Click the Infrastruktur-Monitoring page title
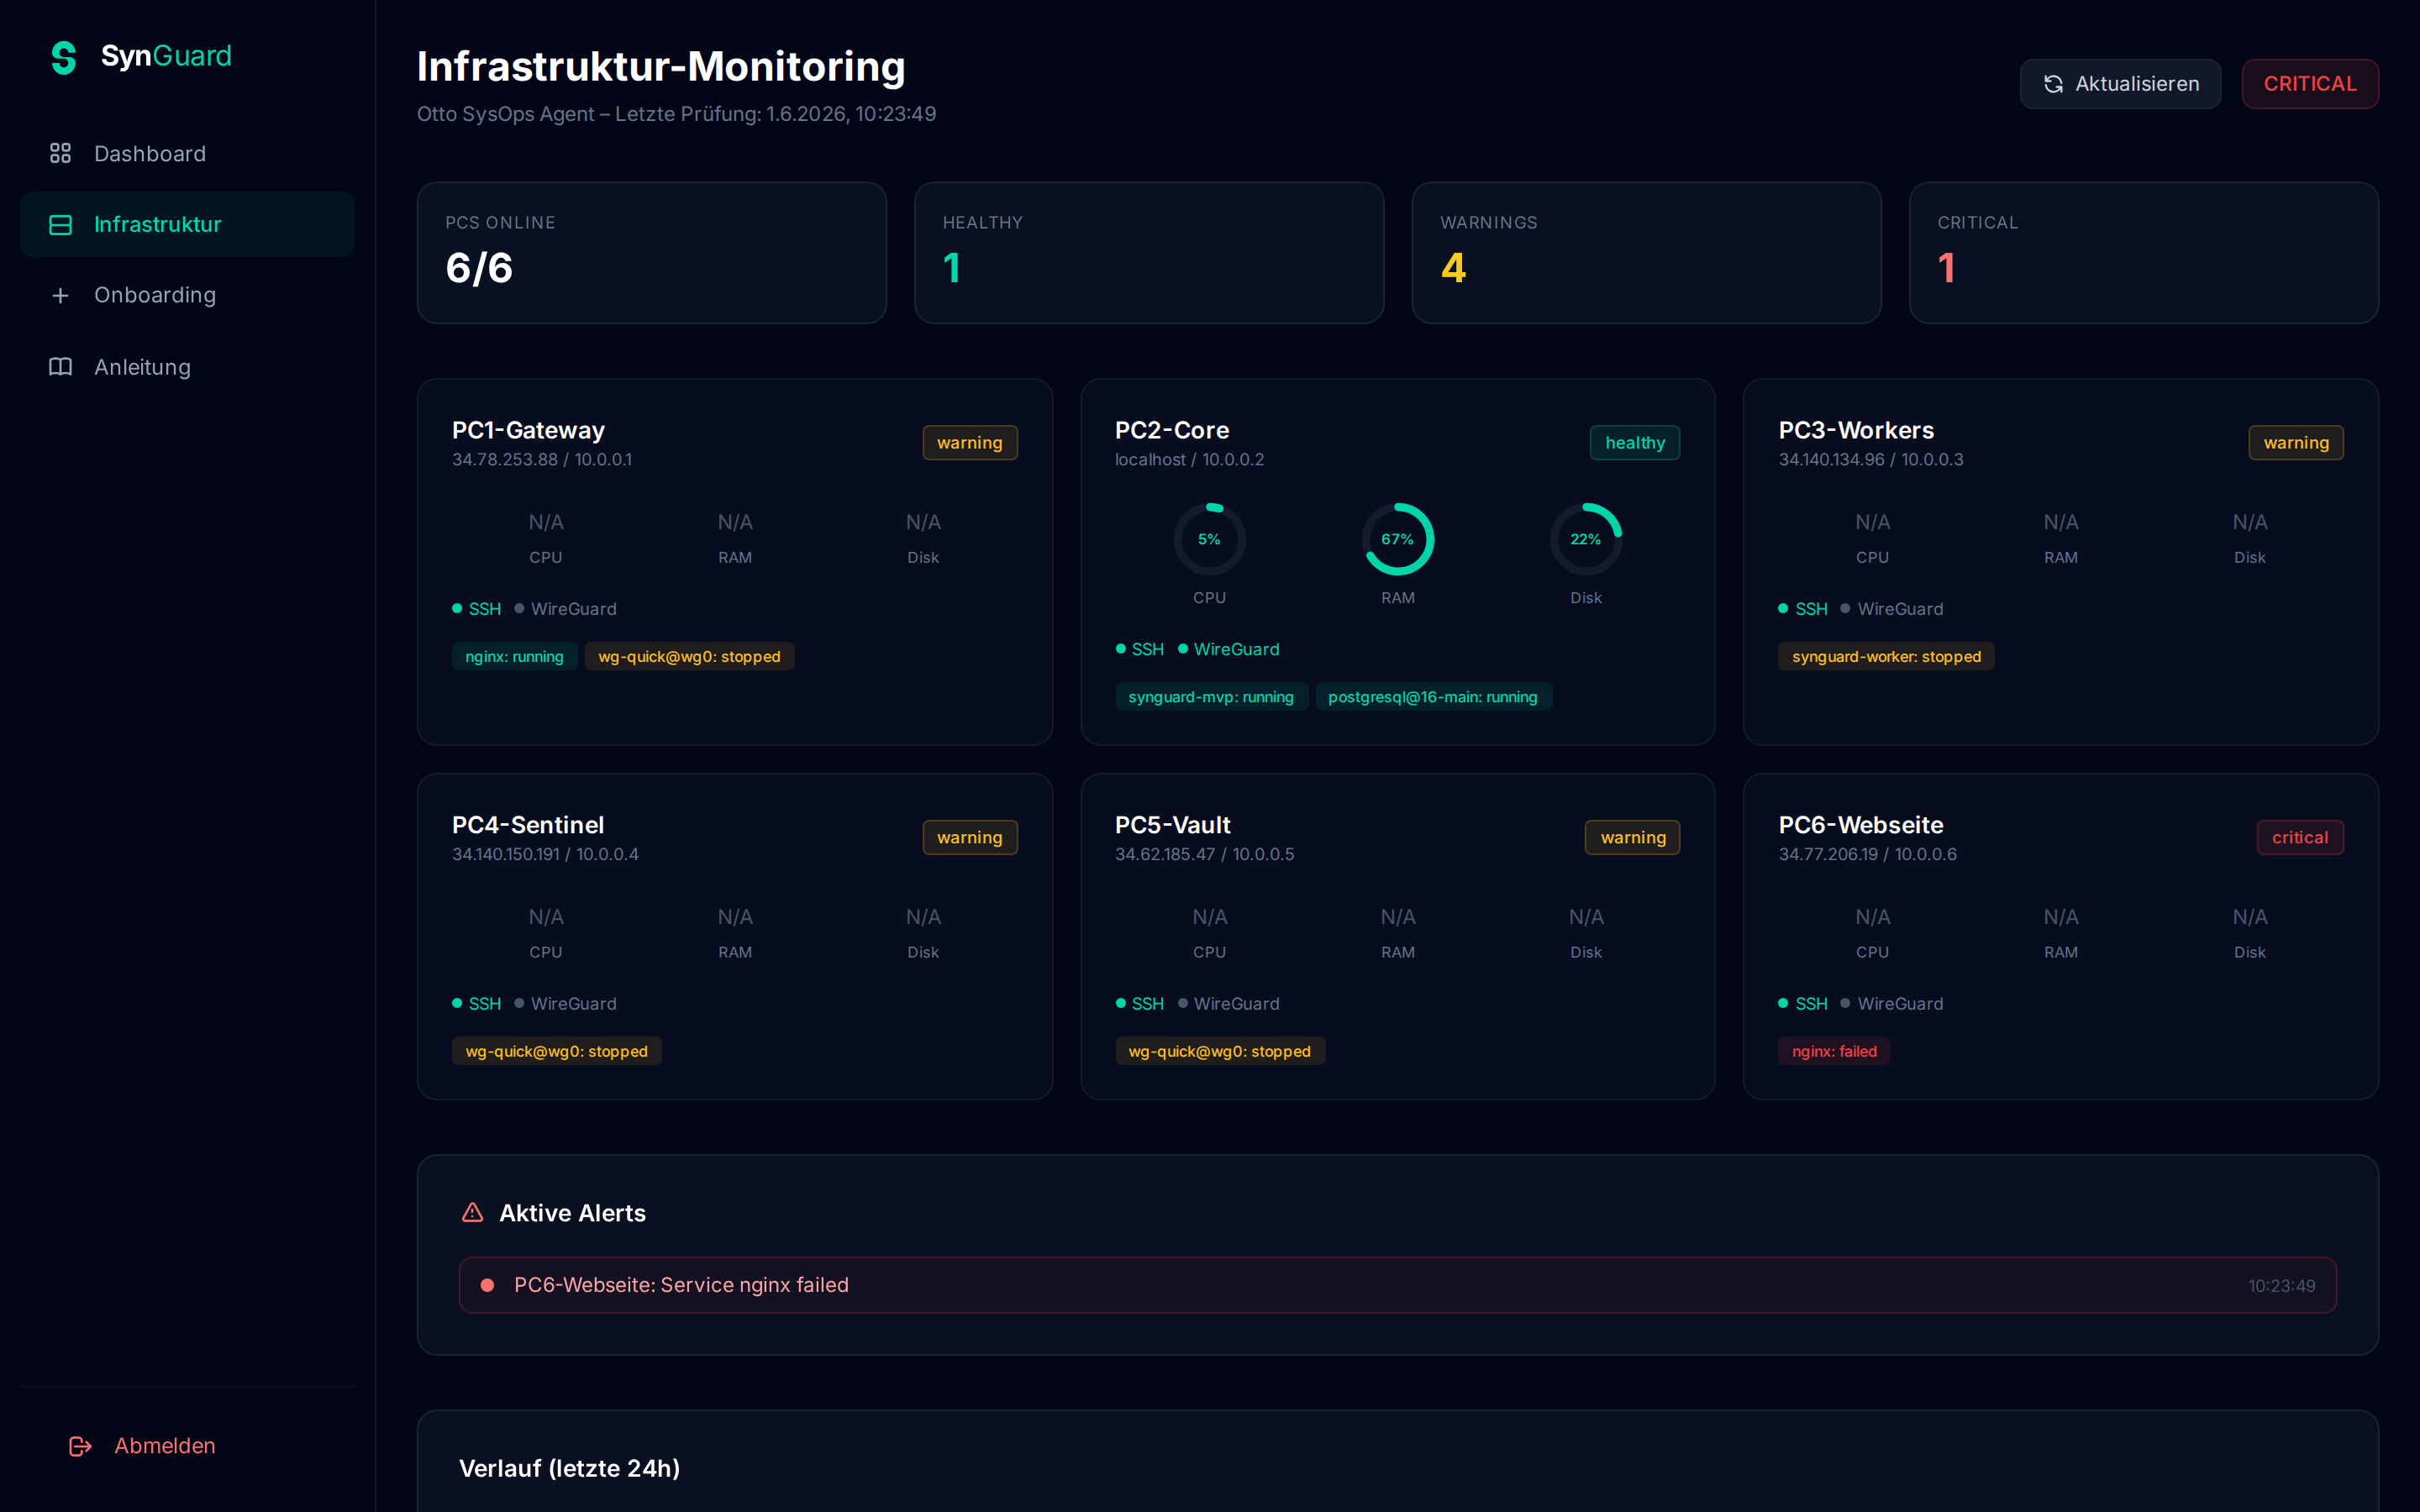Screen dimensions: 2420x1512 pos(661,67)
